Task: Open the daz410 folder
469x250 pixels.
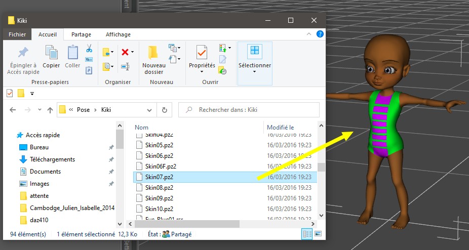Action: point(39,220)
